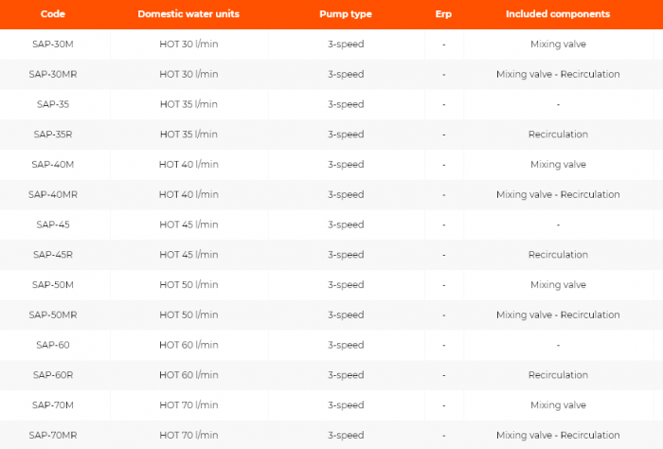Click the Erp column header
This screenshot has height=449, width=663.
[443, 14]
